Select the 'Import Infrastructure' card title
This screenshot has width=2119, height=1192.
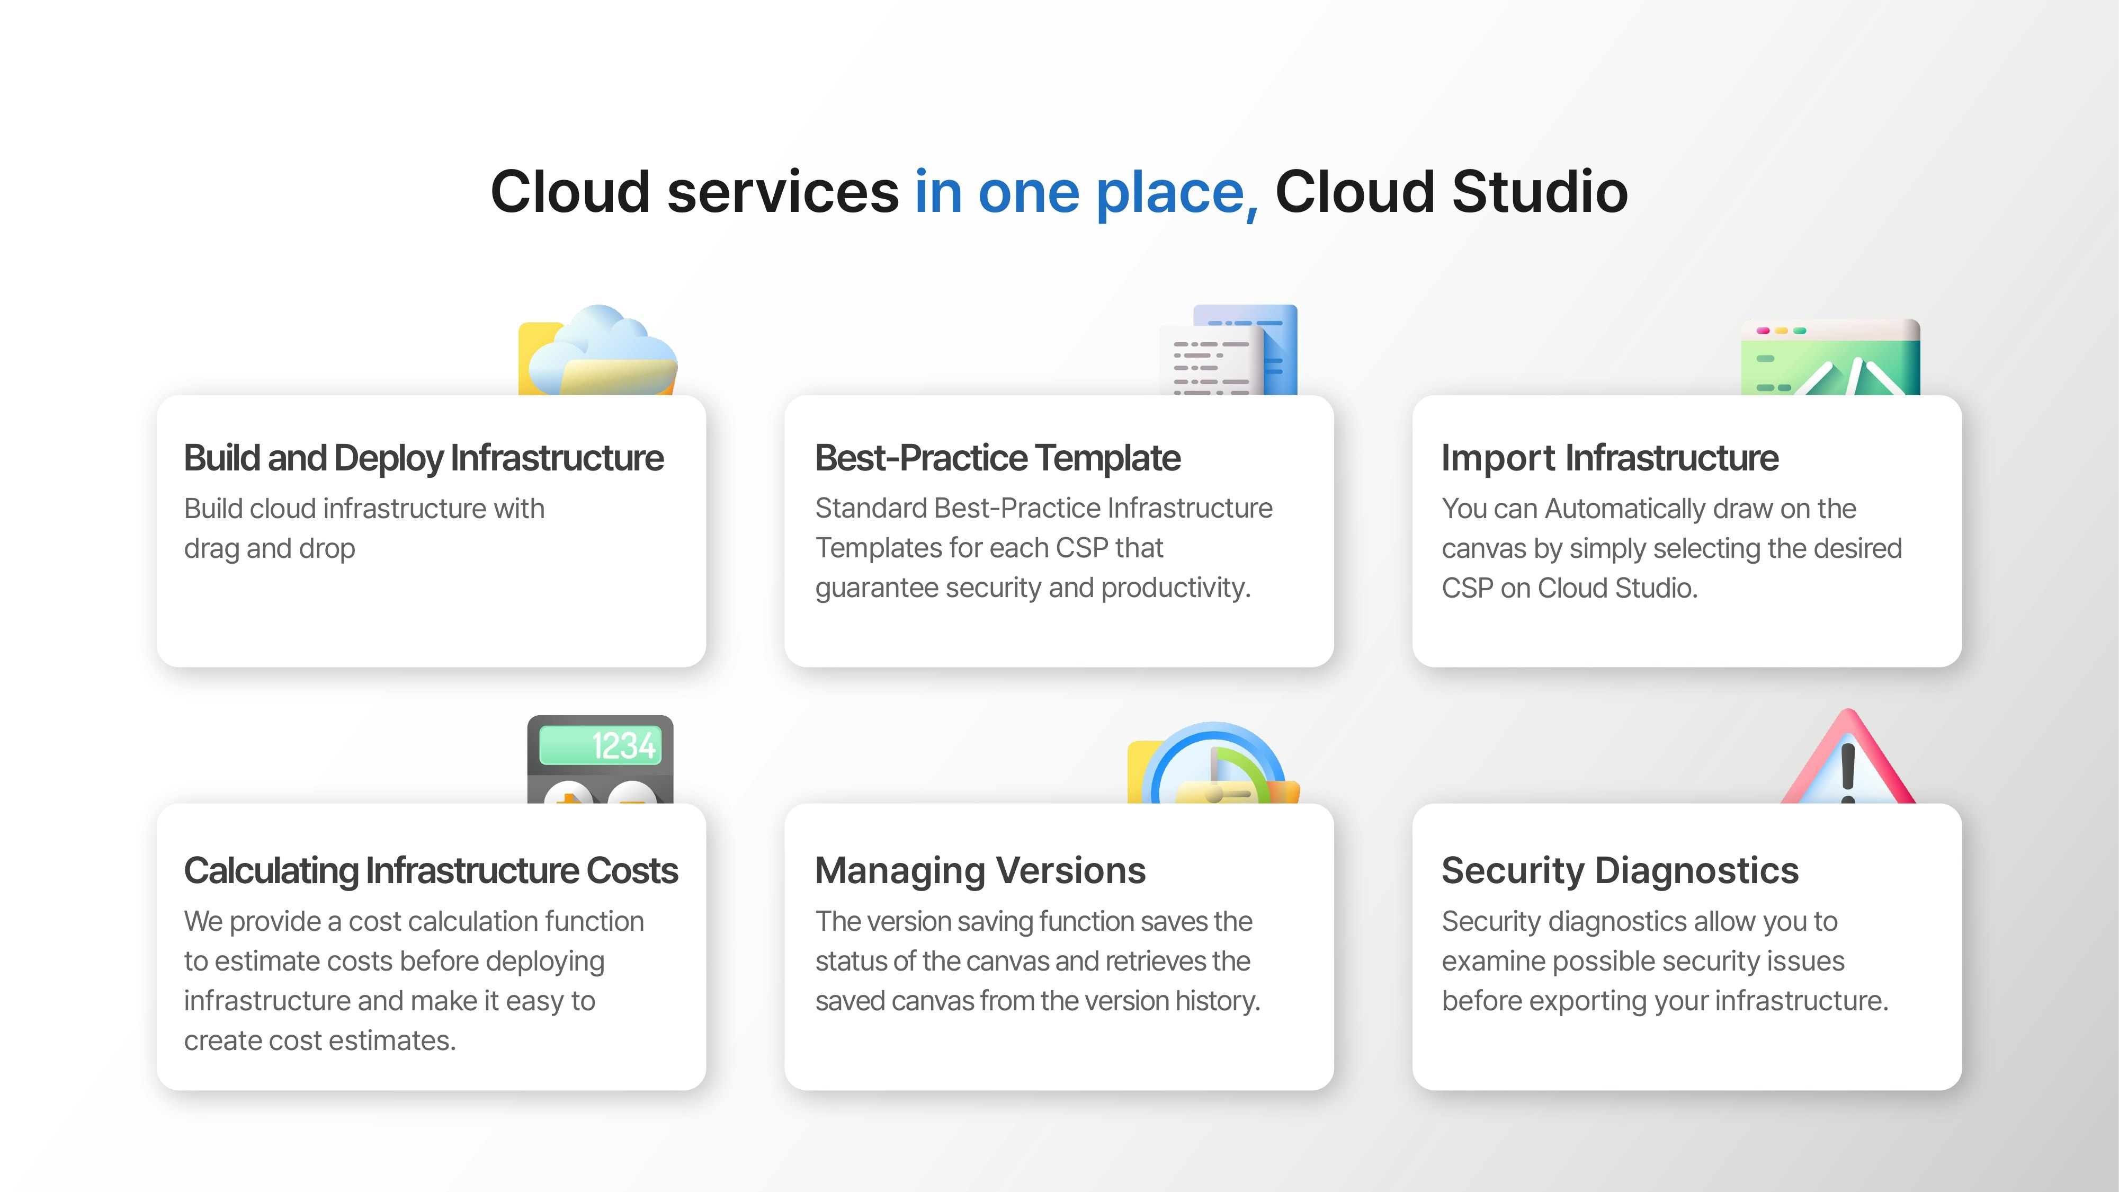coord(1610,458)
